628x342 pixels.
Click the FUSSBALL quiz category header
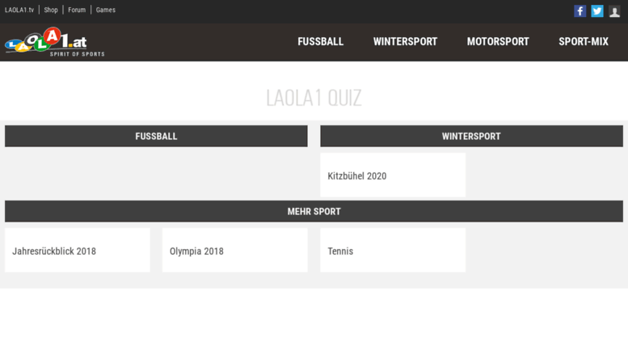tap(156, 136)
